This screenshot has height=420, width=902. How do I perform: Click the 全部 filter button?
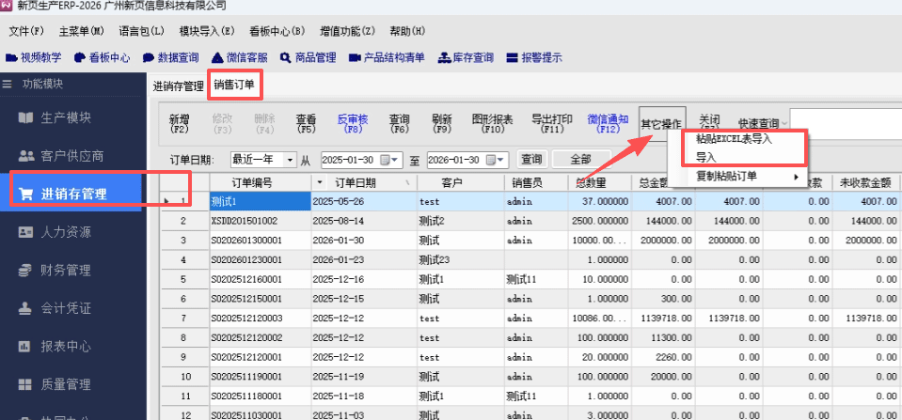580,160
